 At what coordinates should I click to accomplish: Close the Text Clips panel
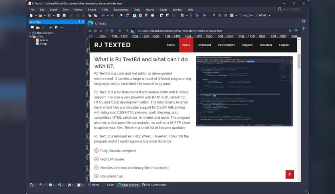(83, 22)
